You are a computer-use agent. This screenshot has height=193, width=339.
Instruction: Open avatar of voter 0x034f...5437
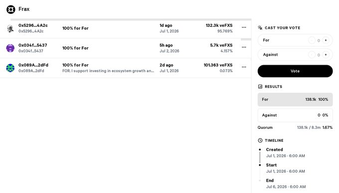[10, 48]
